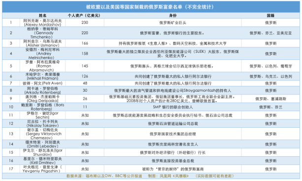The height and width of the screenshot is (181, 302).
Task: Click the 制图：凤凰网《风暴眼》 credit
Action: coord(168,176)
